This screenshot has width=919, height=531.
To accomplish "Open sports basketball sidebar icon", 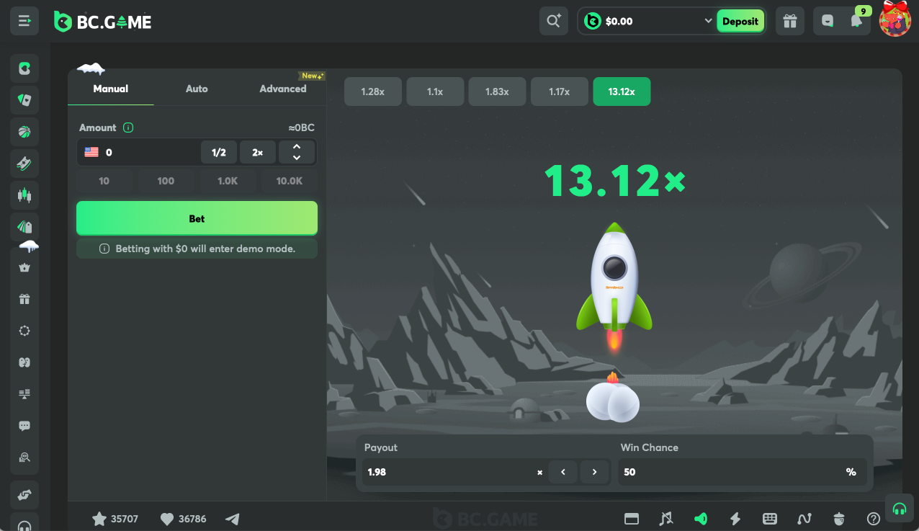I will click(x=24, y=132).
